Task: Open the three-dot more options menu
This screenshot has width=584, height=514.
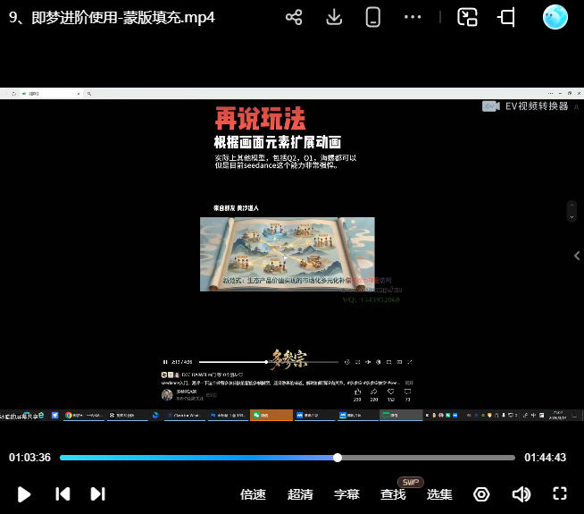Action: coord(413,17)
